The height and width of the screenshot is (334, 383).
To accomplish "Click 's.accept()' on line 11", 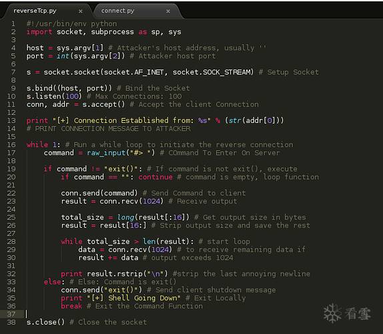I will click(x=103, y=105).
